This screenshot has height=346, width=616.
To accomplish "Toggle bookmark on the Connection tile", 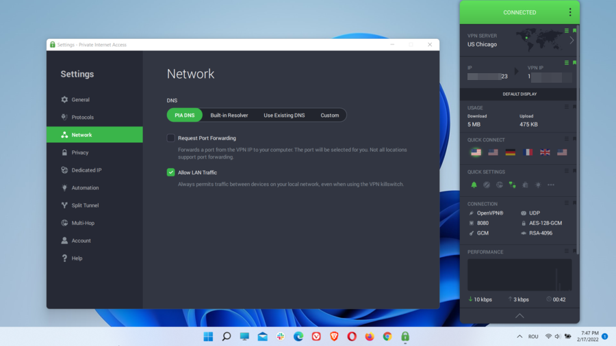I will [x=574, y=203].
